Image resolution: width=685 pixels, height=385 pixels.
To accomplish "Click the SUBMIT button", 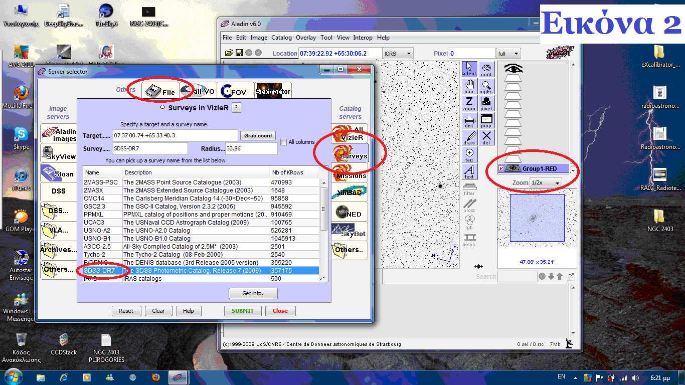I will [x=242, y=311].
